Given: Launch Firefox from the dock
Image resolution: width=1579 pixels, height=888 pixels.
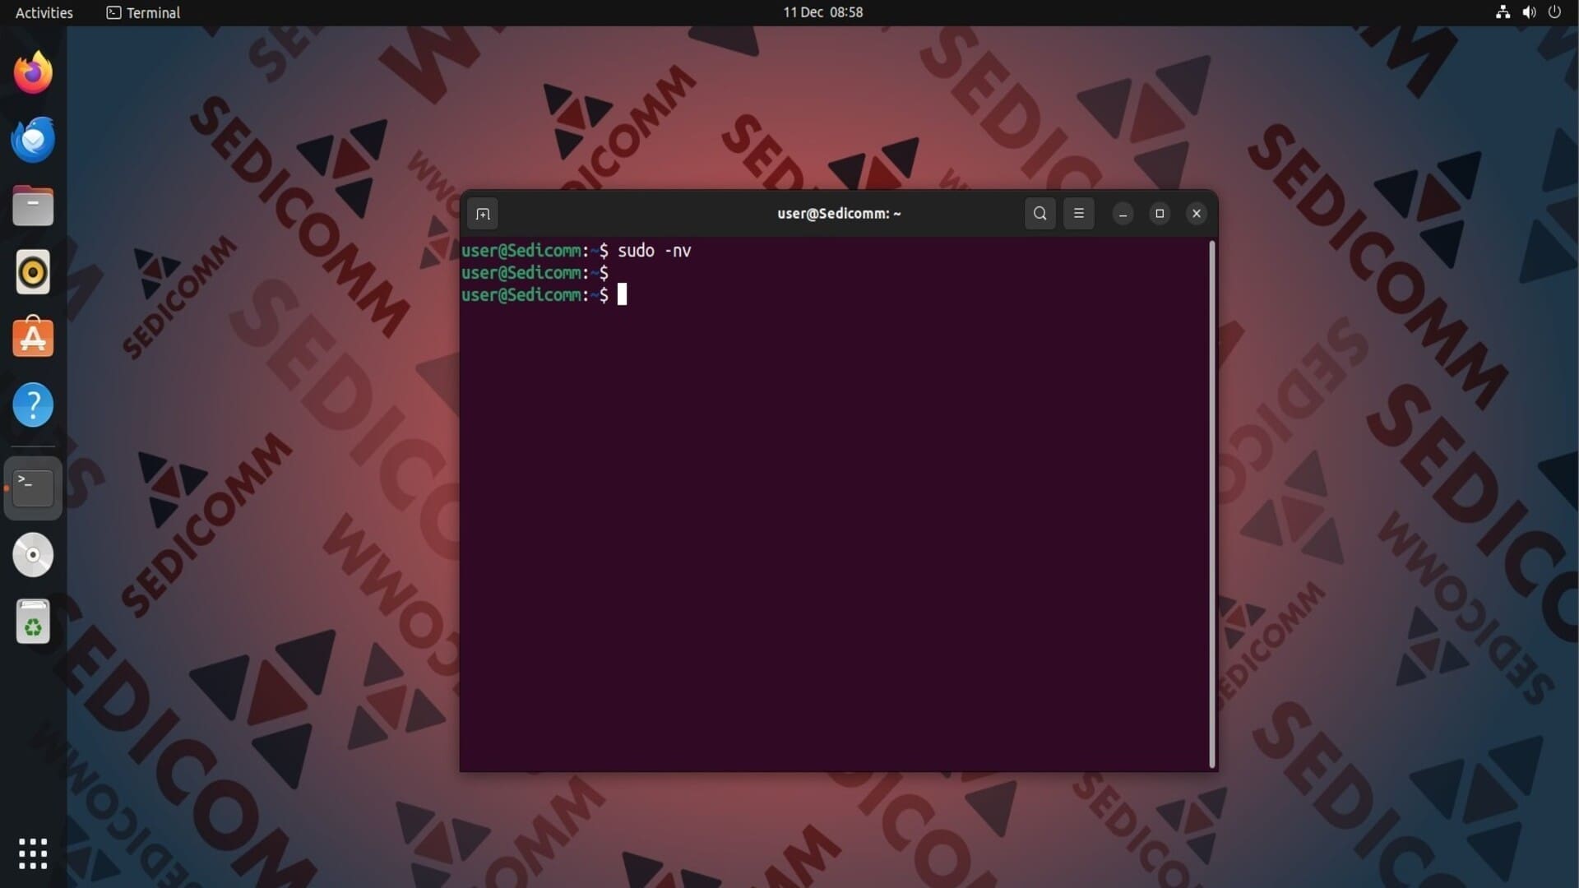Looking at the screenshot, I should pyautogui.click(x=33, y=72).
